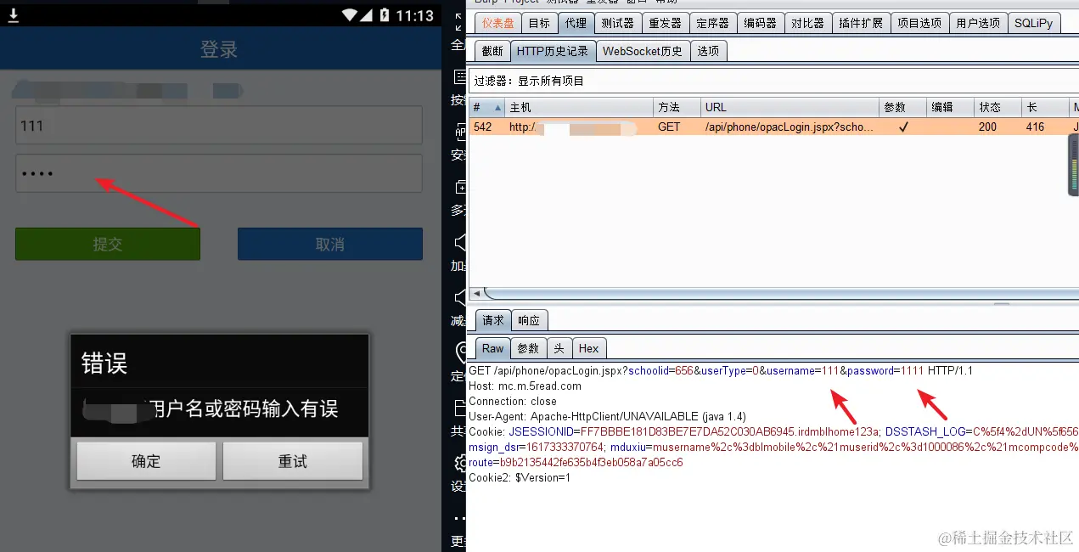
Task: Click the Host: mc.m.5read.com line
Action: pos(525,386)
